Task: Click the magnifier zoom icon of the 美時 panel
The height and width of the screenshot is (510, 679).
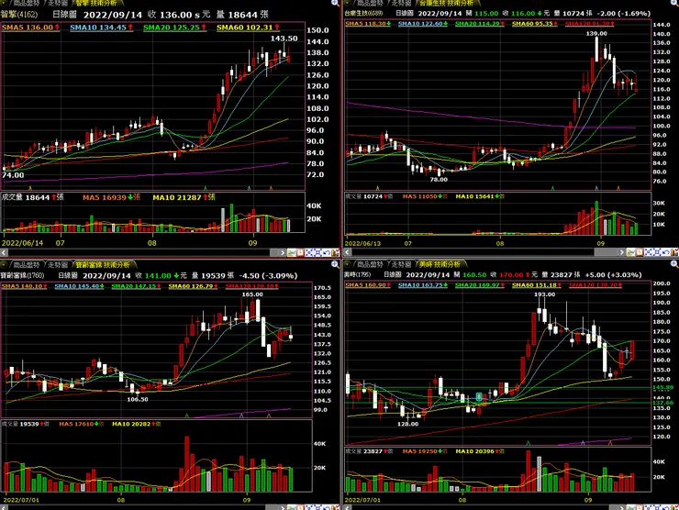Action: 673,263
